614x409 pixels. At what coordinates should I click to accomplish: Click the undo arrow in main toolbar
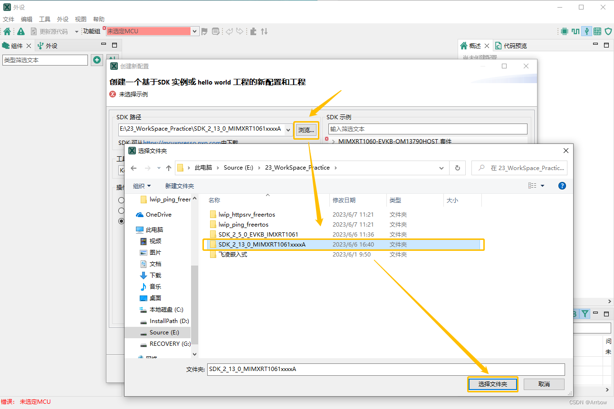229,31
